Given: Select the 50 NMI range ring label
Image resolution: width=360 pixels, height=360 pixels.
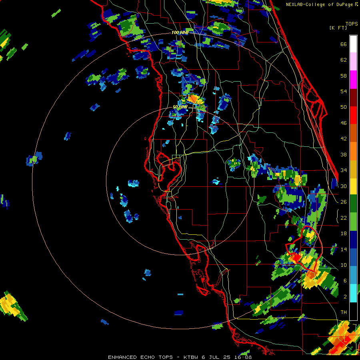Looking at the screenshot, I should tap(180, 107).
